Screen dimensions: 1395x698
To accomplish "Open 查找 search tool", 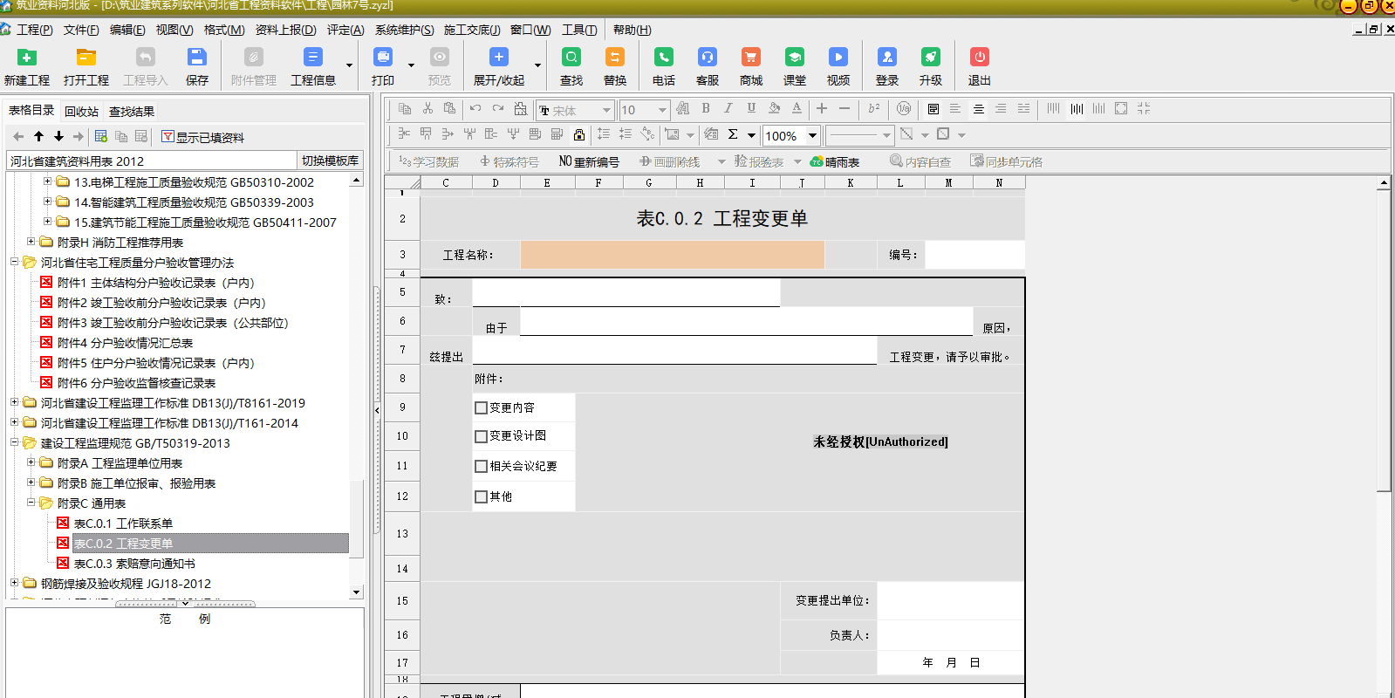I will (571, 58).
